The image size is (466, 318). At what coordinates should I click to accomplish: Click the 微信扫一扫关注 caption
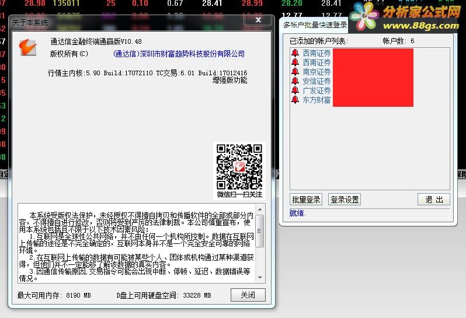click(x=239, y=194)
